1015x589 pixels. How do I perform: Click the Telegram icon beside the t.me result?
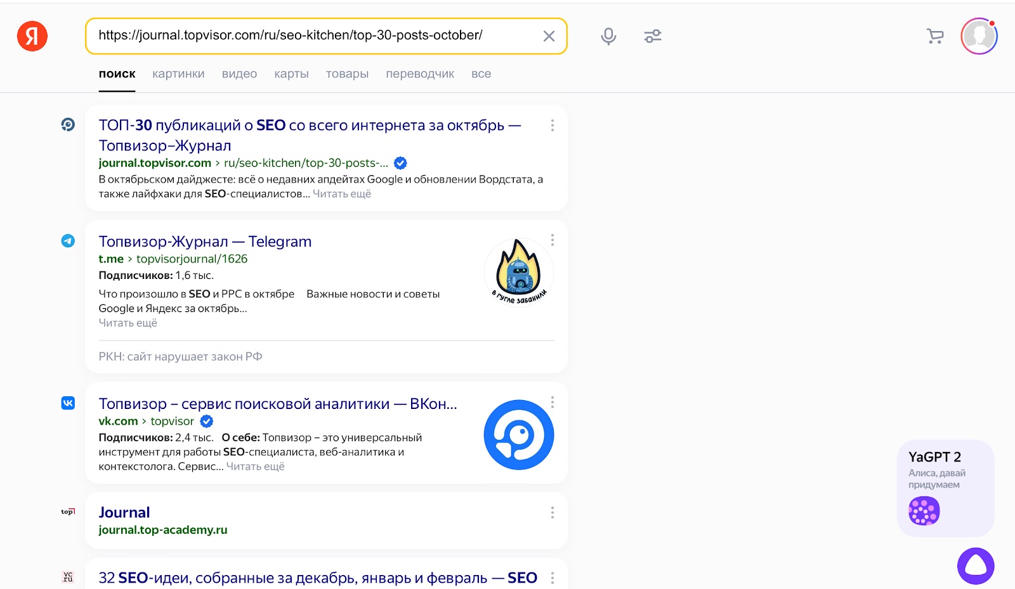[x=68, y=240]
